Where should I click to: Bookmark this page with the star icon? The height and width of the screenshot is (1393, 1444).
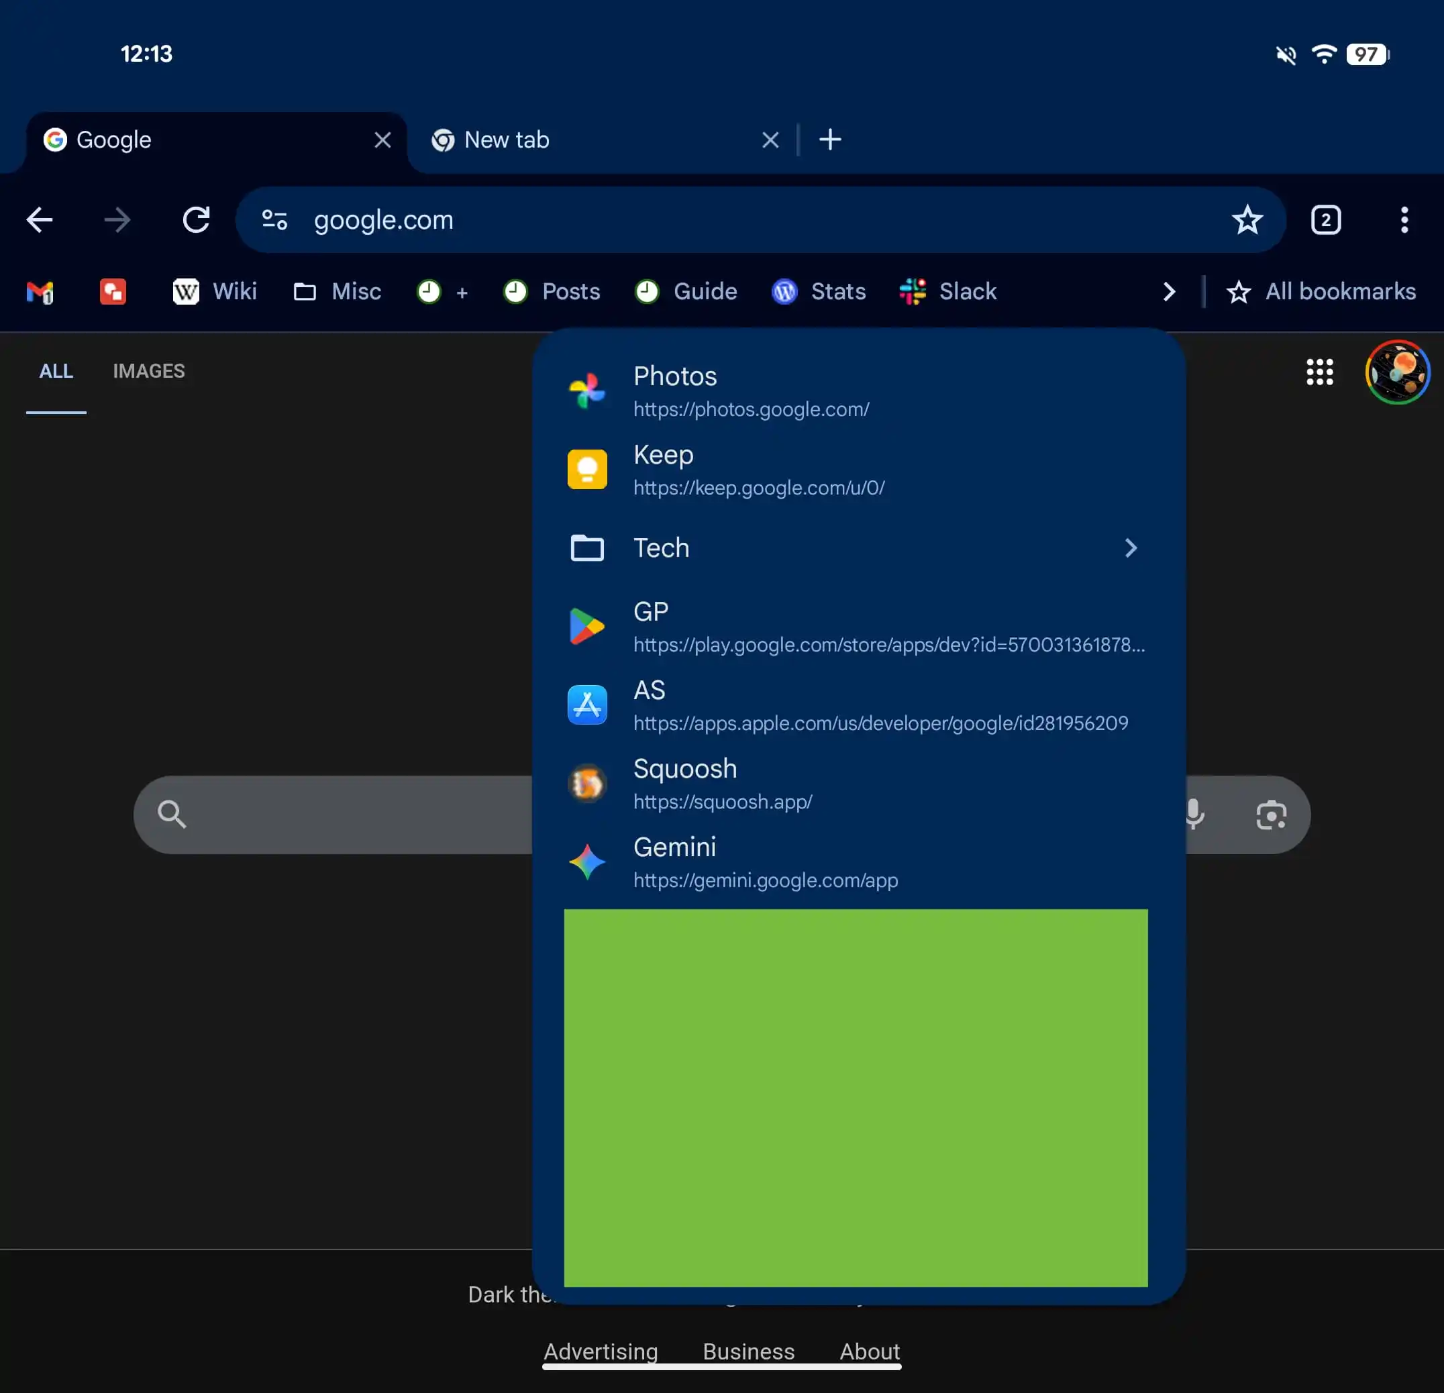pos(1247,219)
